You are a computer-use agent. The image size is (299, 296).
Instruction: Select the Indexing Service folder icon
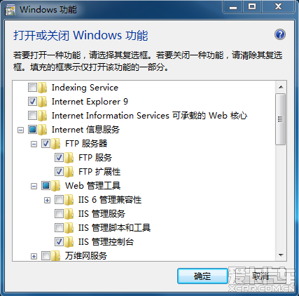click(x=43, y=88)
